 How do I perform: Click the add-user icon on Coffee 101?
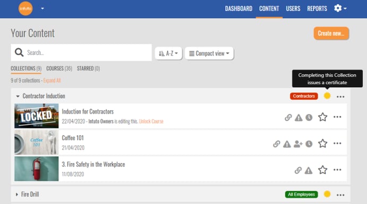[298, 144]
